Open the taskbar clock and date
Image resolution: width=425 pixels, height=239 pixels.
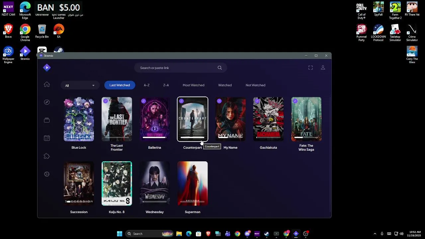pyautogui.click(x=415, y=234)
